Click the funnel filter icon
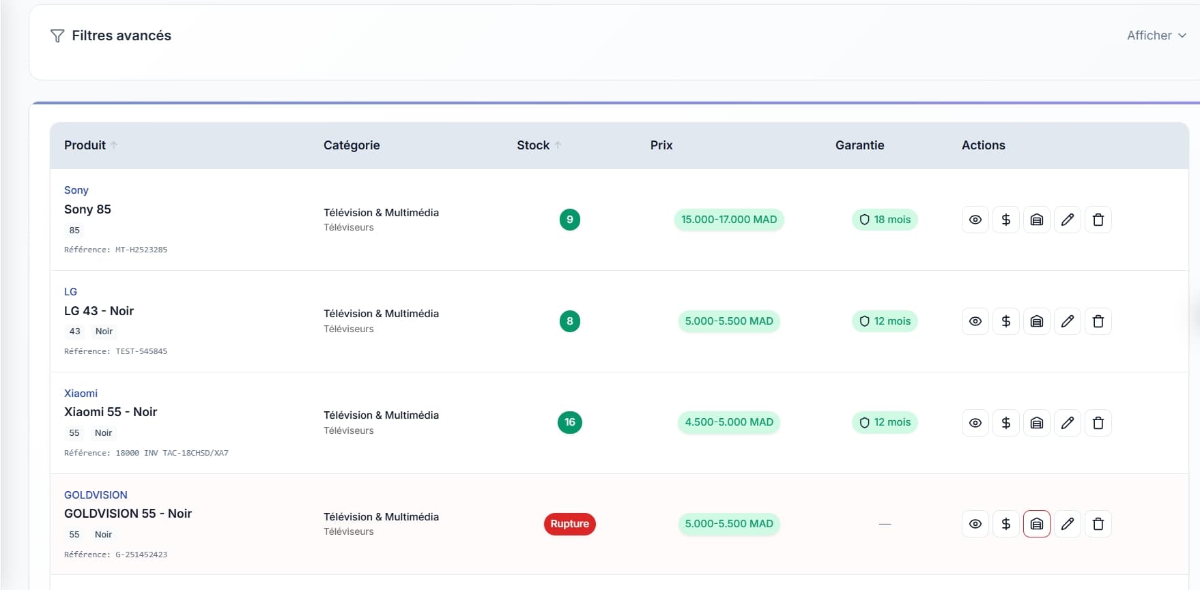 tap(57, 35)
